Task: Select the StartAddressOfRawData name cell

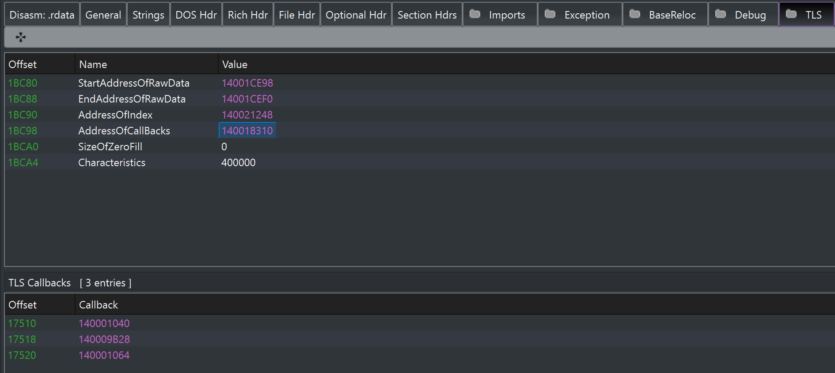Action: tap(134, 83)
